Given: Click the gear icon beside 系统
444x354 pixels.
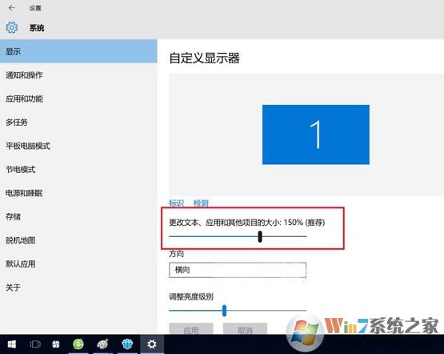Looking at the screenshot, I should (x=12, y=27).
